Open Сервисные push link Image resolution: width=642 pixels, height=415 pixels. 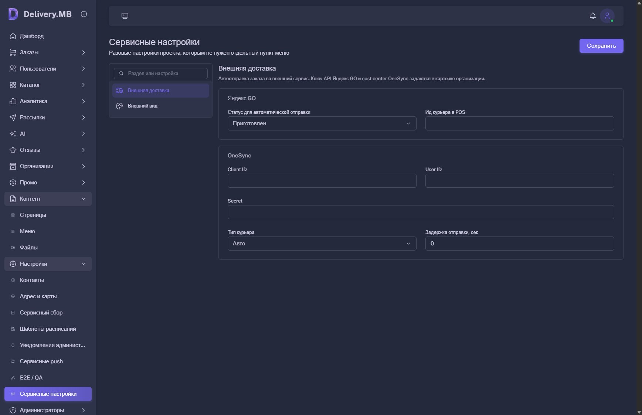pos(48,361)
